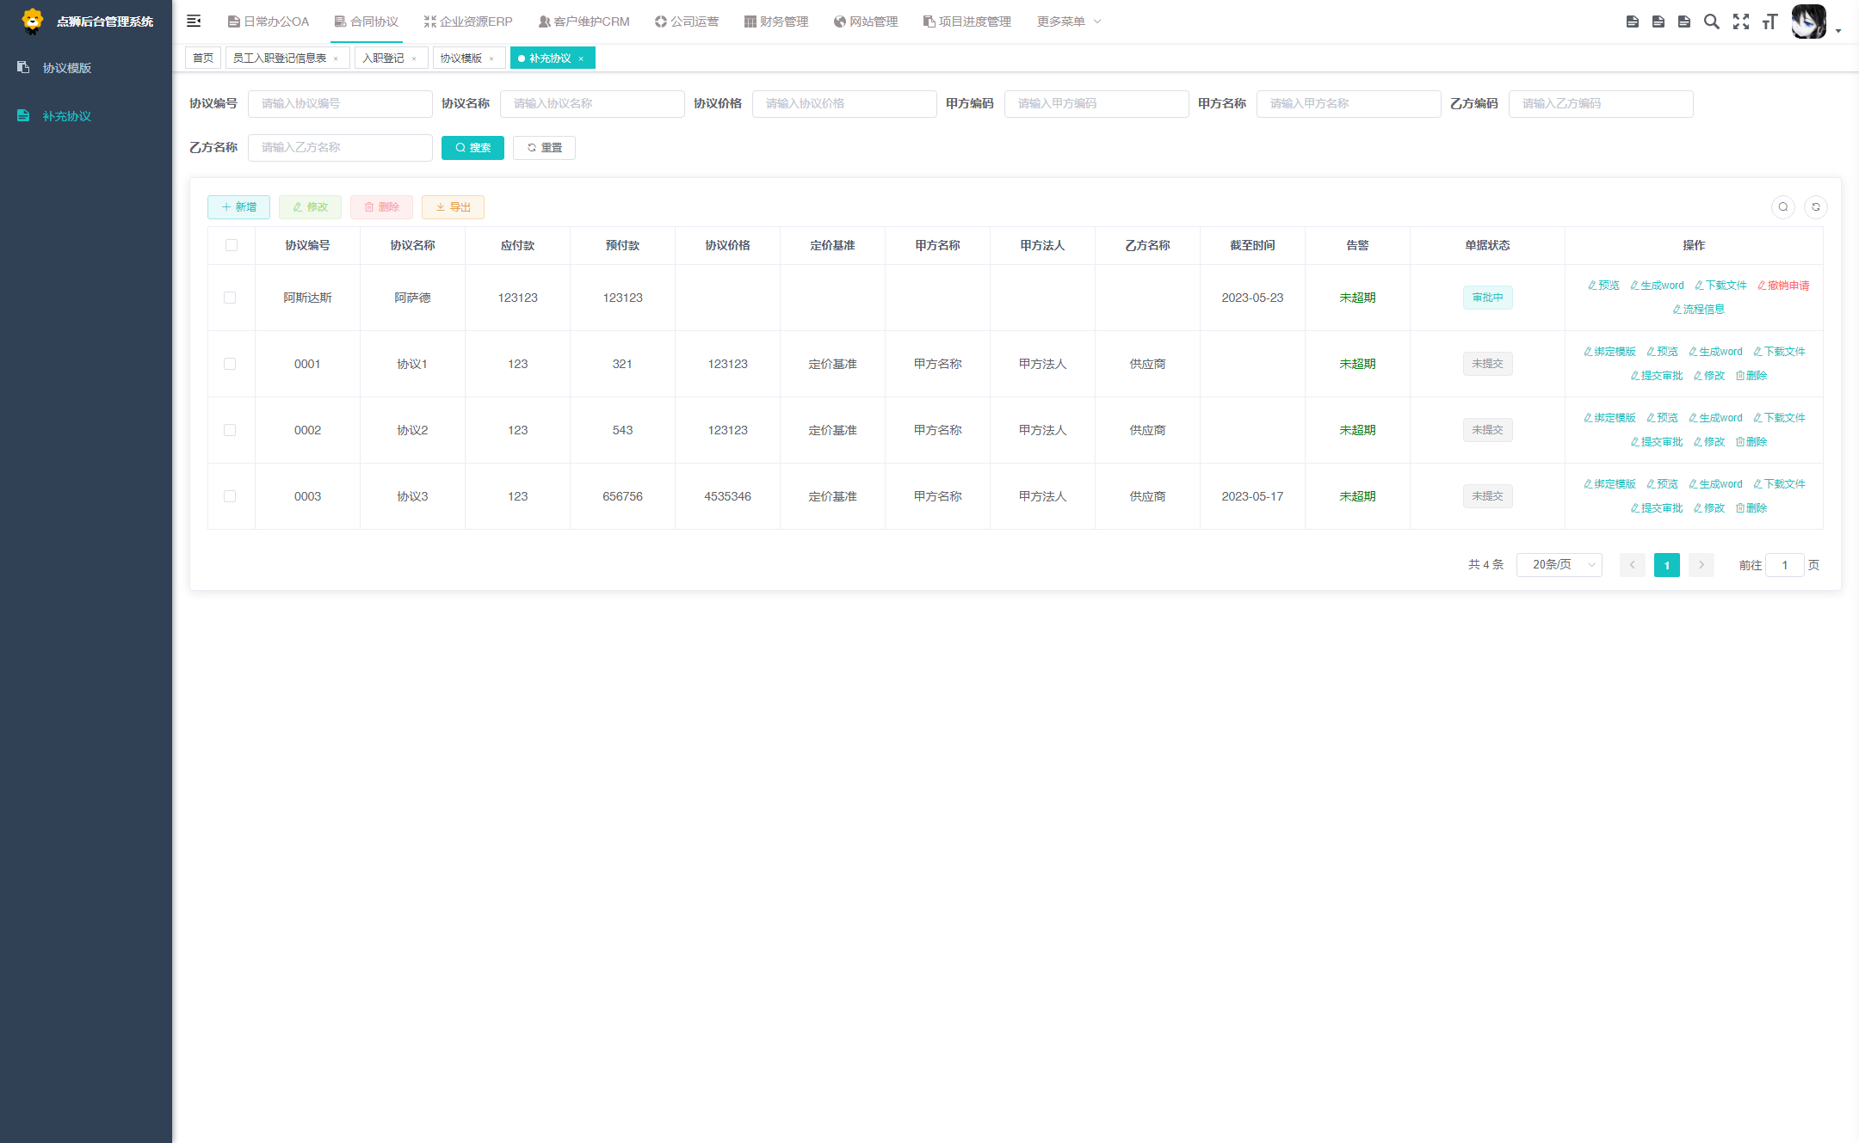This screenshot has width=1859, height=1143.
Task: Focus the 协议编号 input field
Action: coord(340,104)
